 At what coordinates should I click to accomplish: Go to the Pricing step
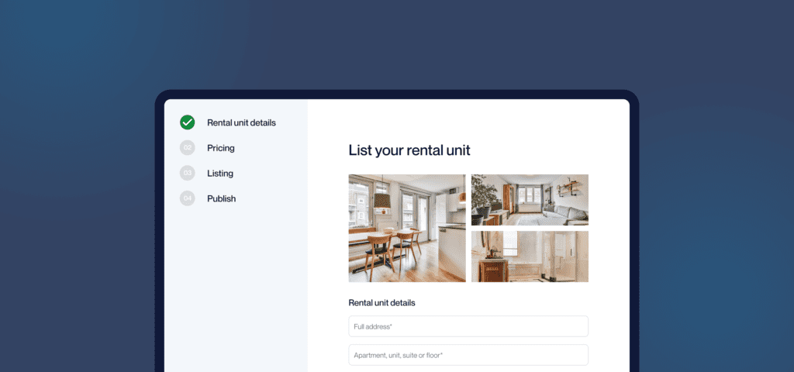(221, 148)
